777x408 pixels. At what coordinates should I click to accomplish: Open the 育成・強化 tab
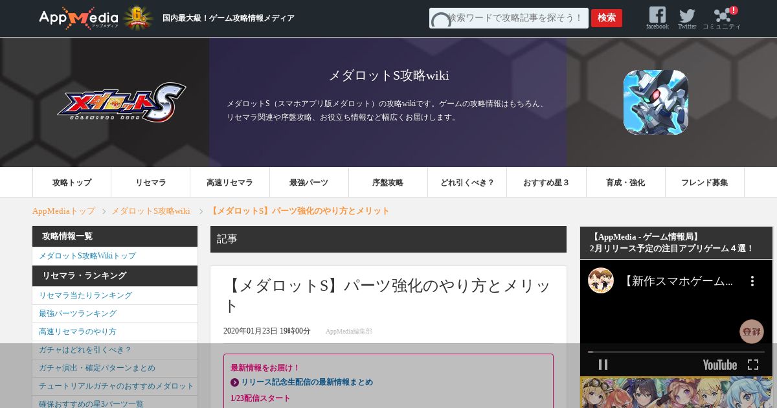[x=625, y=183]
